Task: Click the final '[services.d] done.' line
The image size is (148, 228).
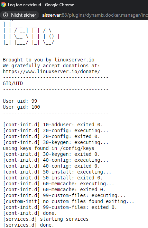Action: [x=28, y=225]
